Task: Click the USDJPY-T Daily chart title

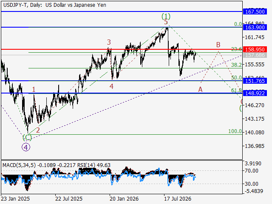Action: 55,5
